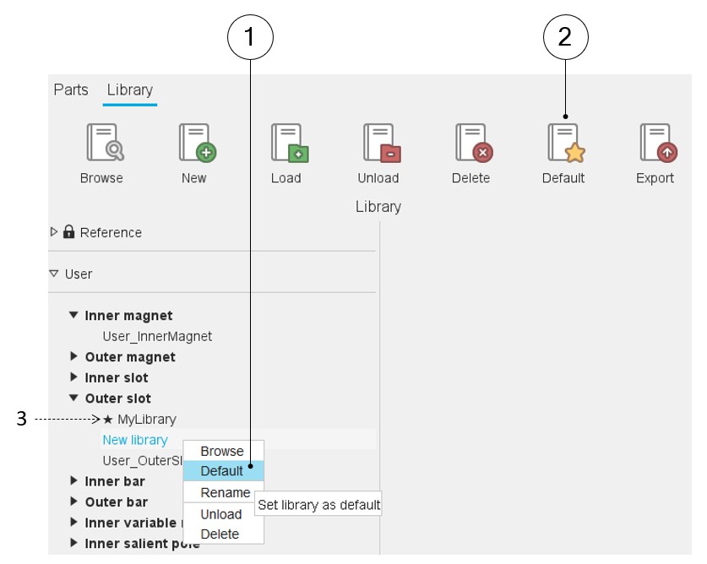This screenshot has height=564, width=707.
Task: Click the Delete library toolbar icon
Action: click(473, 143)
